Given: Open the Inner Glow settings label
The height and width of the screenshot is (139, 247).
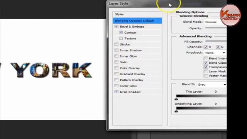Looking at the screenshot, I should (129, 56).
